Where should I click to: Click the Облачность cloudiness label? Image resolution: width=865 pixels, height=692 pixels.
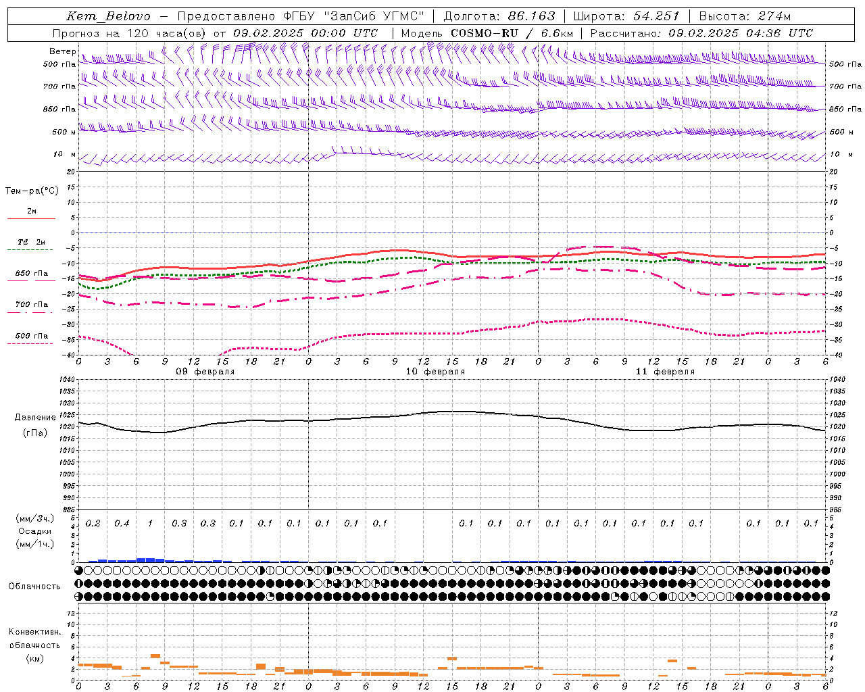click(34, 586)
